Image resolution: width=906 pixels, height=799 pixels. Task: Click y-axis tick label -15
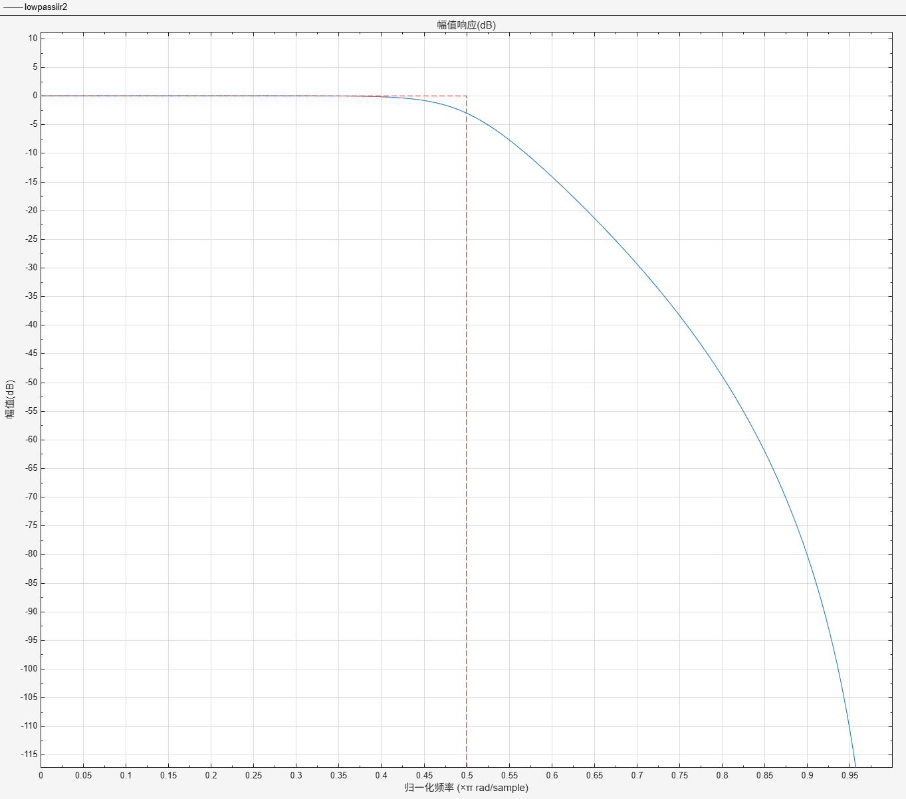pyautogui.click(x=31, y=182)
